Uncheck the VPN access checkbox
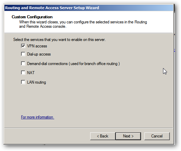 23,46
